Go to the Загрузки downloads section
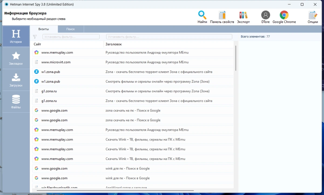The height and width of the screenshot is (195, 324). (16, 80)
